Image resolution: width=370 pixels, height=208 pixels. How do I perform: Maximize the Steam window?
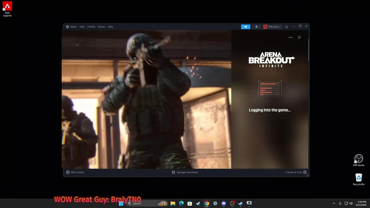click(300, 26)
